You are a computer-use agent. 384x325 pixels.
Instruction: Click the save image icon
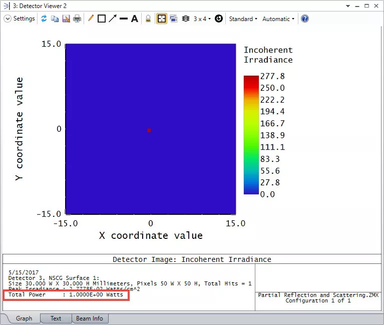(x=66, y=19)
